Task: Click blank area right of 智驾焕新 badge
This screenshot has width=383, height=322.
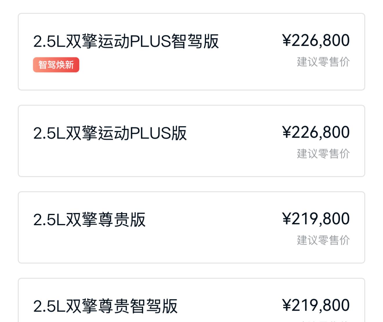Action: coord(174,65)
